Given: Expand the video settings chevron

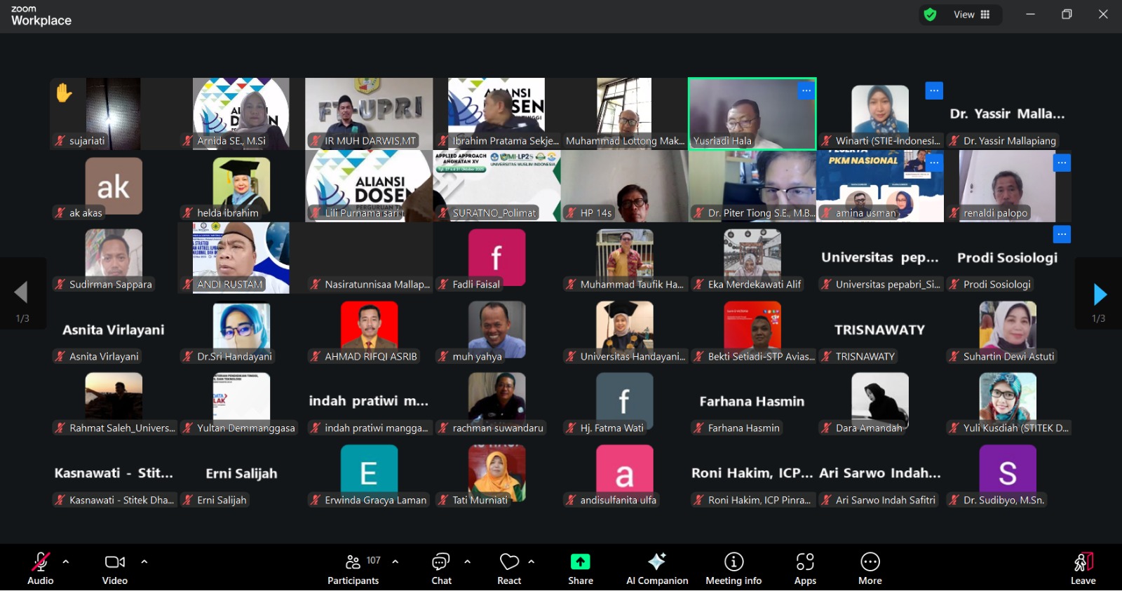Looking at the screenshot, I should [144, 562].
